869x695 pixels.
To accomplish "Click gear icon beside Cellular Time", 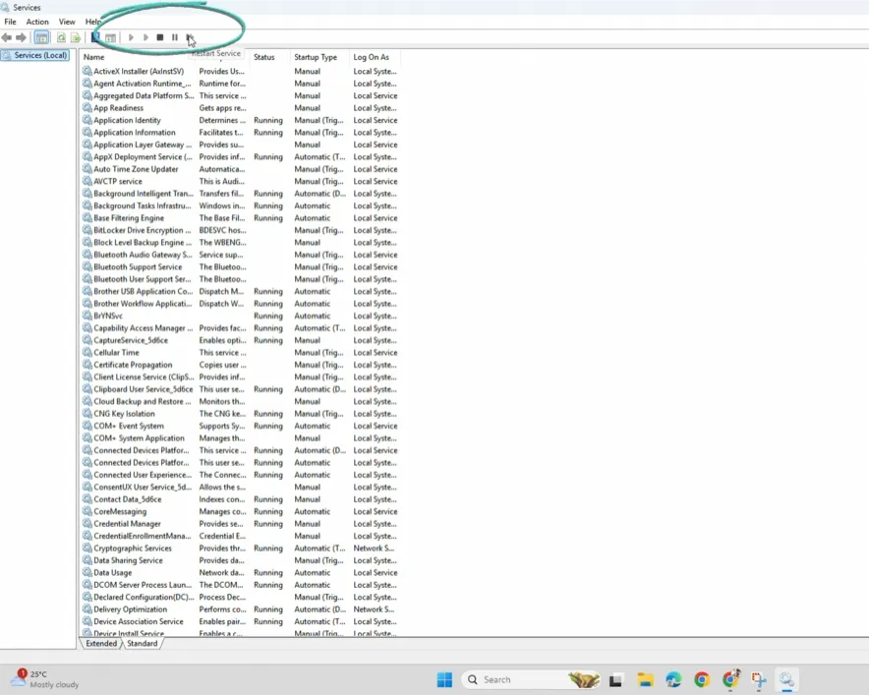I will coord(87,353).
